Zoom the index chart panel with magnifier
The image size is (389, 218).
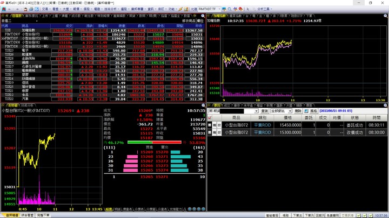pyautogui.click(x=385, y=16)
